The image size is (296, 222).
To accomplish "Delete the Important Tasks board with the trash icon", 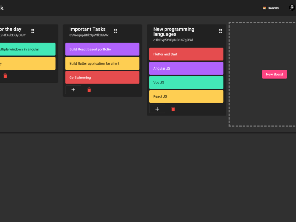I will [89, 90].
